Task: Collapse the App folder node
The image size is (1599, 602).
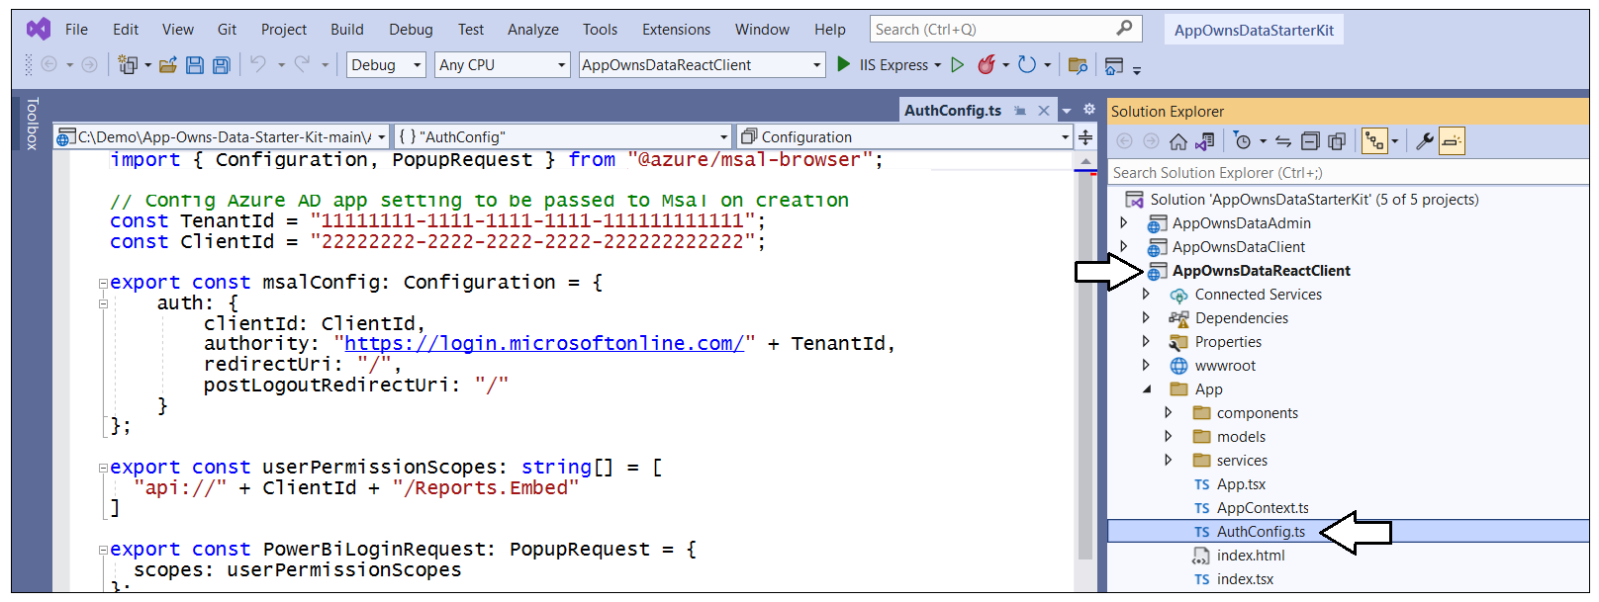Action: 1147,389
